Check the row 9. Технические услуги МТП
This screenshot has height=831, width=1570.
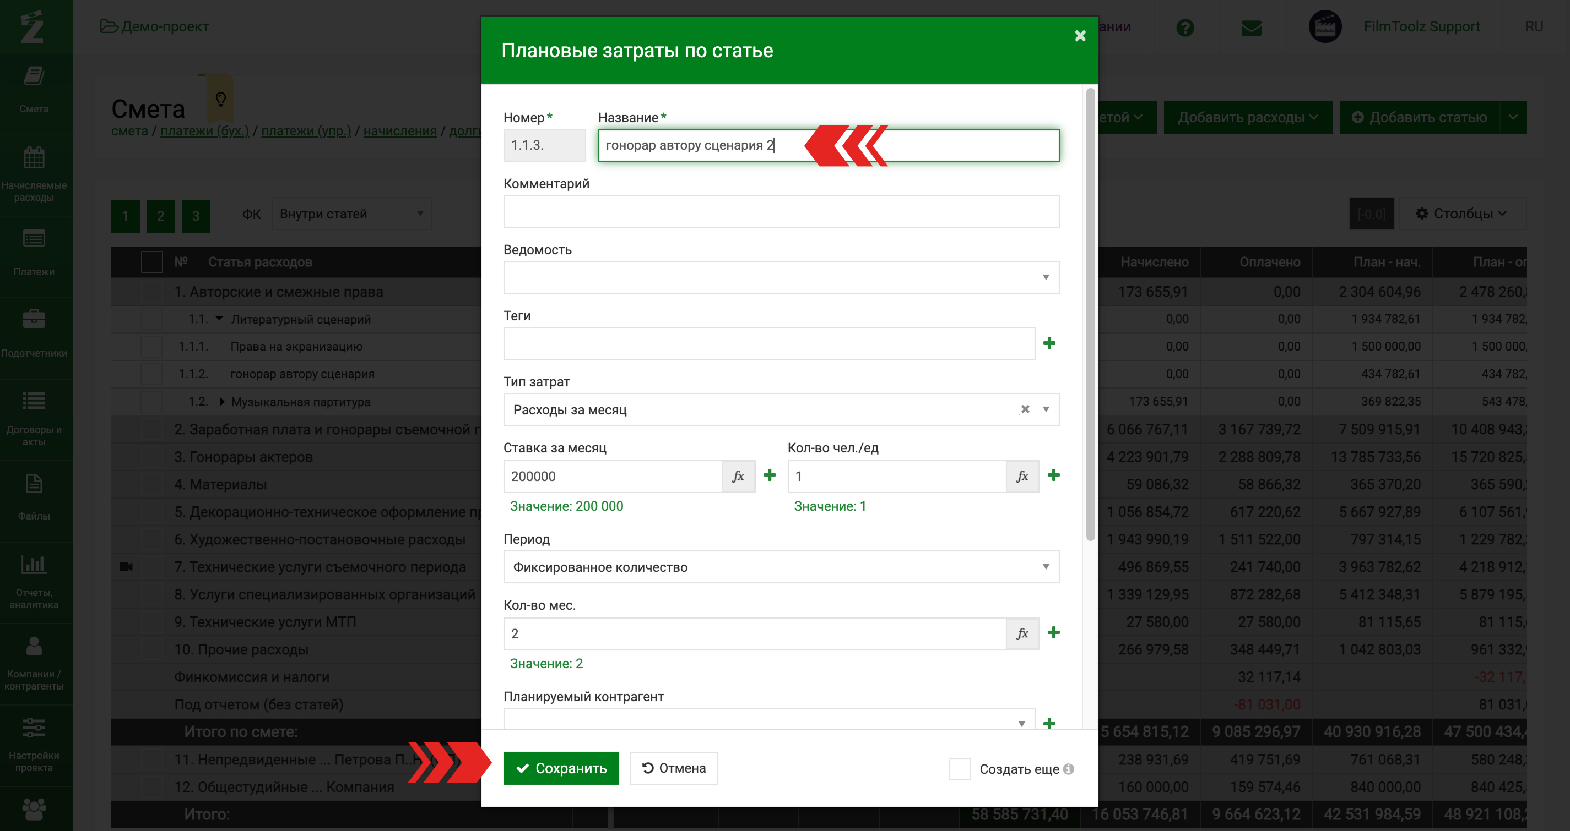click(151, 622)
